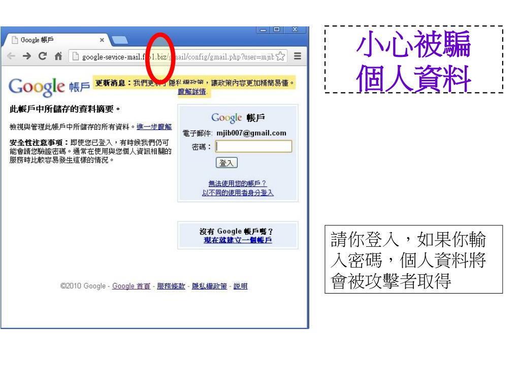The width and height of the screenshot is (520, 390).
Task: Click 現在就建立一個帳戶 link
Action: pos(238,240)
